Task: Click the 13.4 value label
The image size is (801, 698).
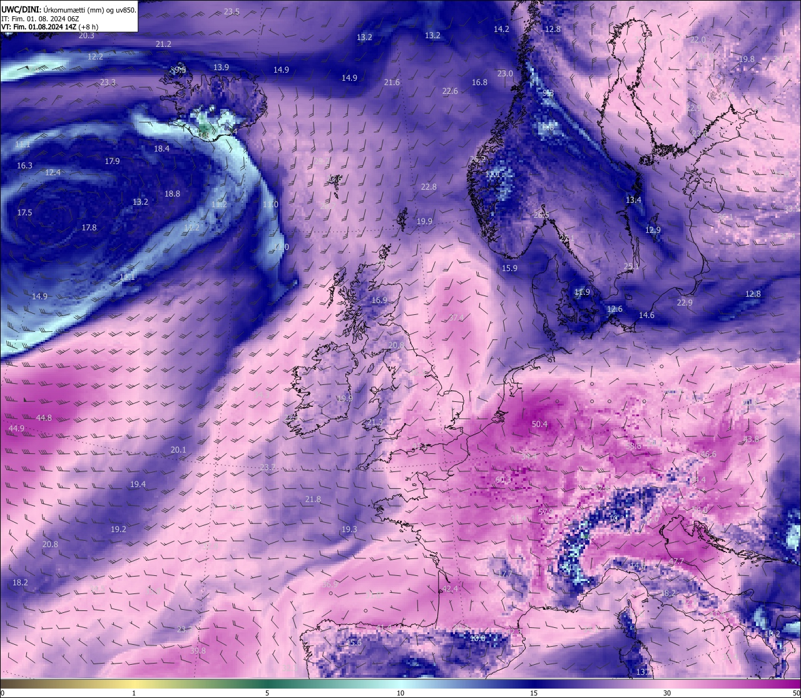Action: click(x=633, y=200)
